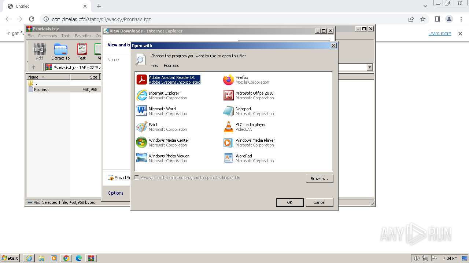Screen dimensions: 469x263
Task: Open WinRAR taskbar button
Action: coord(91,258)
